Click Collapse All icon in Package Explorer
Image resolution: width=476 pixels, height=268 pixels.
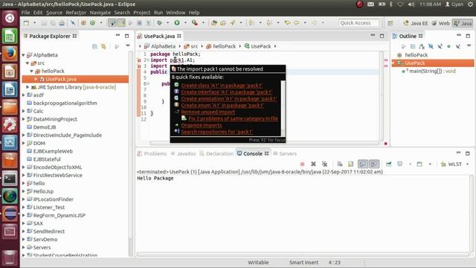click(x=94, y=46)
